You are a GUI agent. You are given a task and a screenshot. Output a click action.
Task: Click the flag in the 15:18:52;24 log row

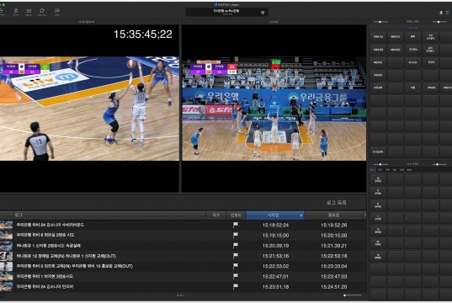coord(236,225)
